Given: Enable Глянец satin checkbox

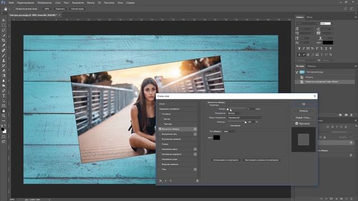Looking at the screenshot, I should (x=160, y=144).
